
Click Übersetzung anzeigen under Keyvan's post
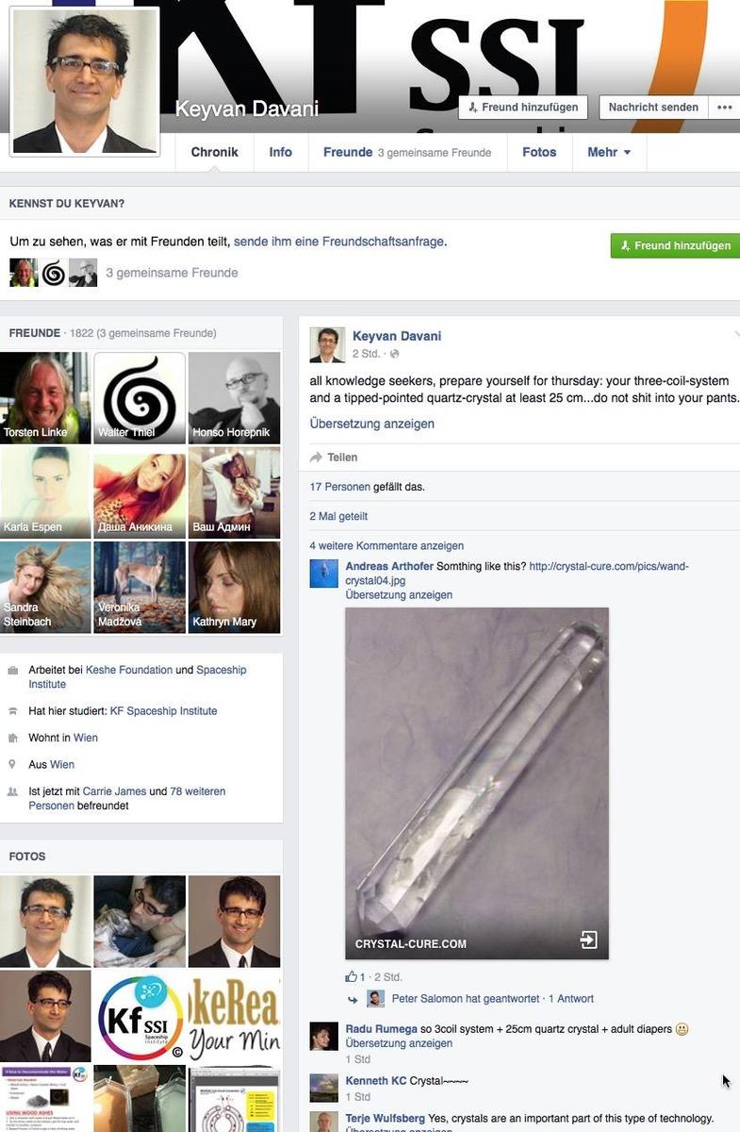[x=372, y=424]
